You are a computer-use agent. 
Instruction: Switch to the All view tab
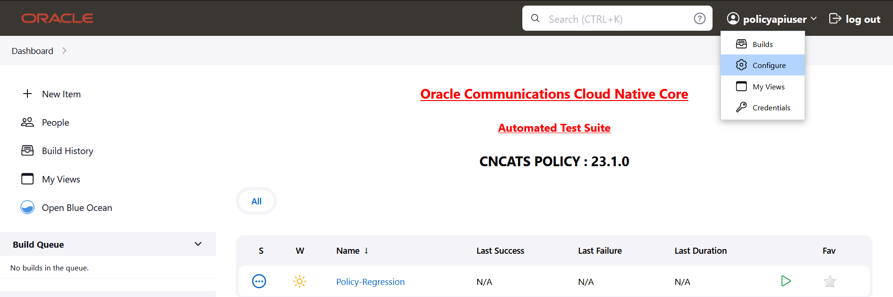click(256, 201)
